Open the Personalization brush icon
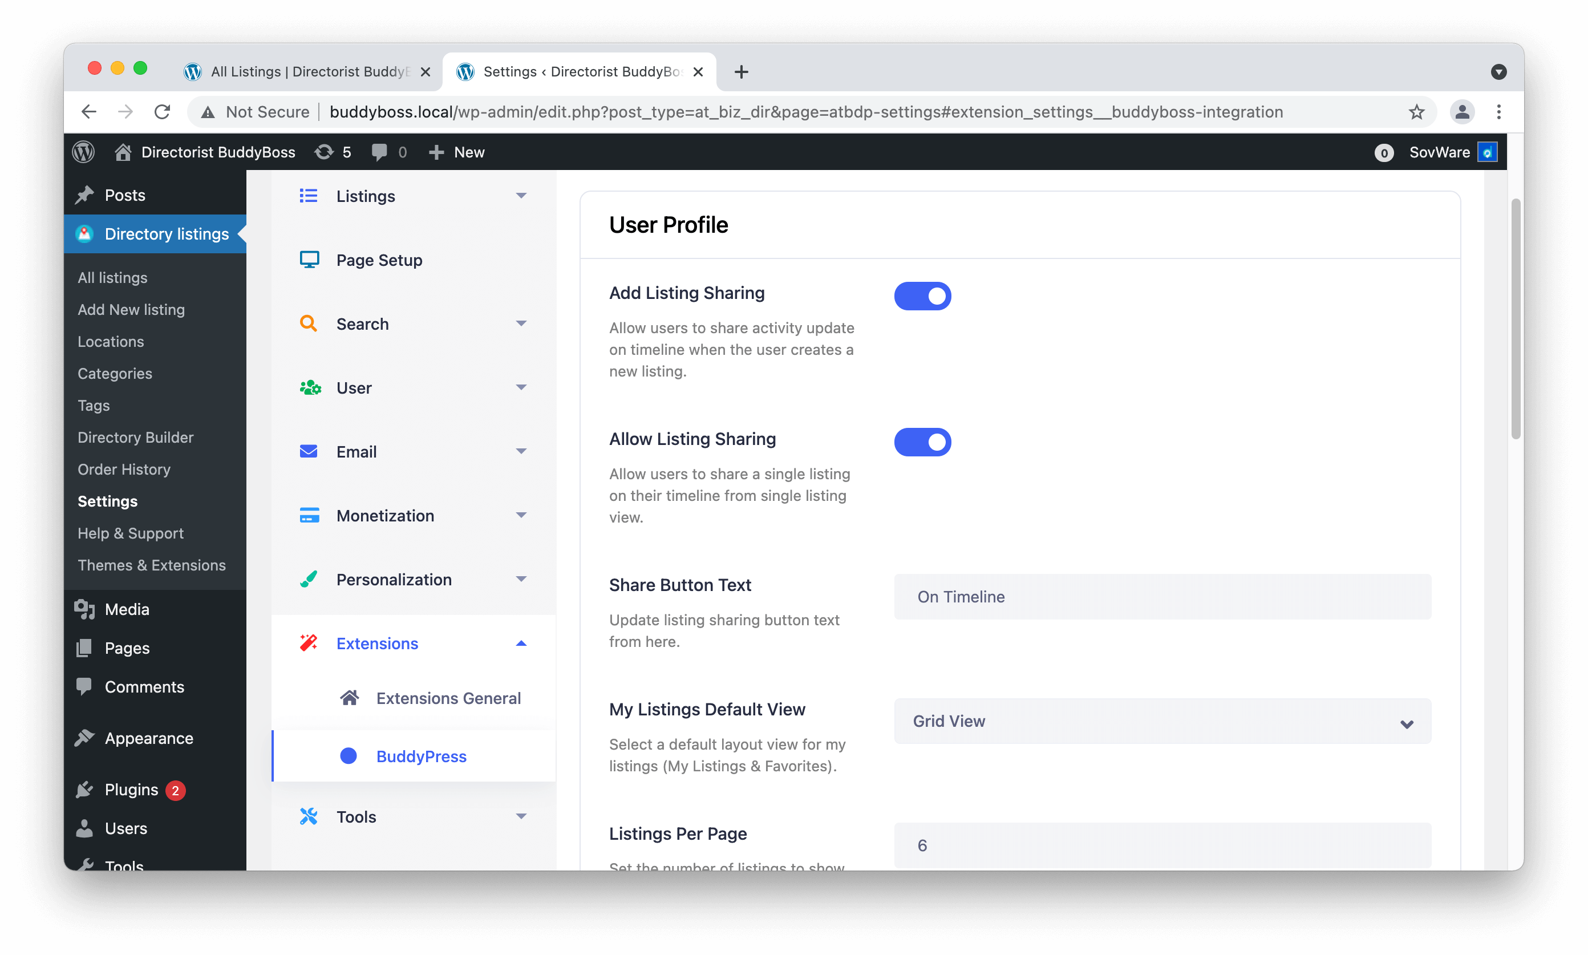This screenshot has width=1588, height=955. coord(309,578)
